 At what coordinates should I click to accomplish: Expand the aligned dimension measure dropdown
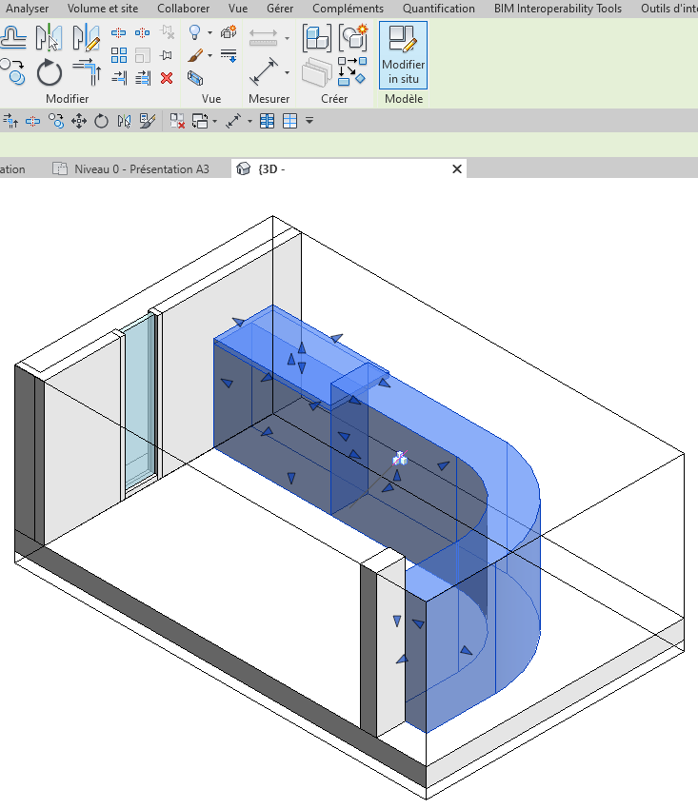point(287,72)
